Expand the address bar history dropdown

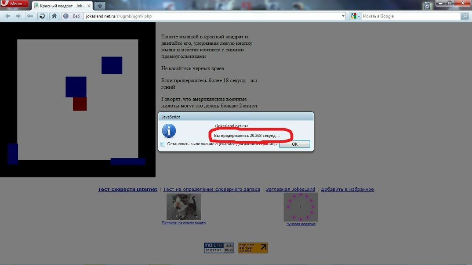tap(343, 16)
